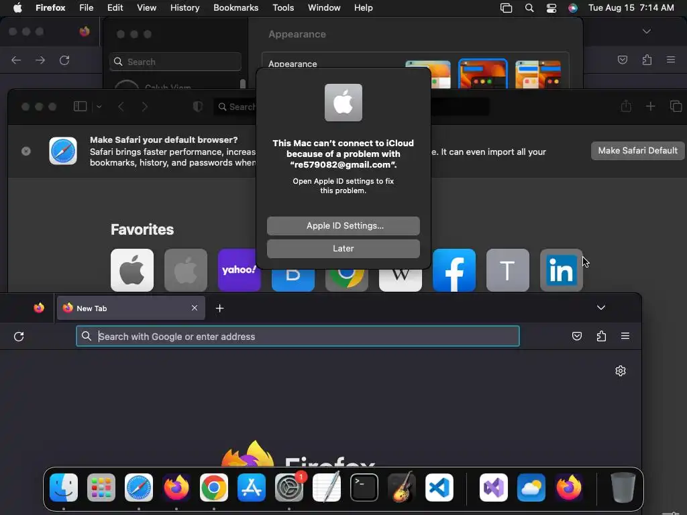
Task: Open Trash from the Dock
Action: click(x=623, y=488)
